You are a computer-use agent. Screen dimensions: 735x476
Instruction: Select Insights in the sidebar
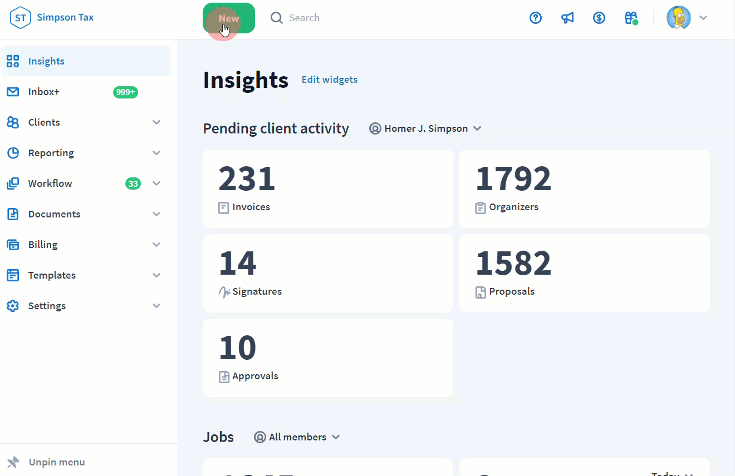coord(46,61)
